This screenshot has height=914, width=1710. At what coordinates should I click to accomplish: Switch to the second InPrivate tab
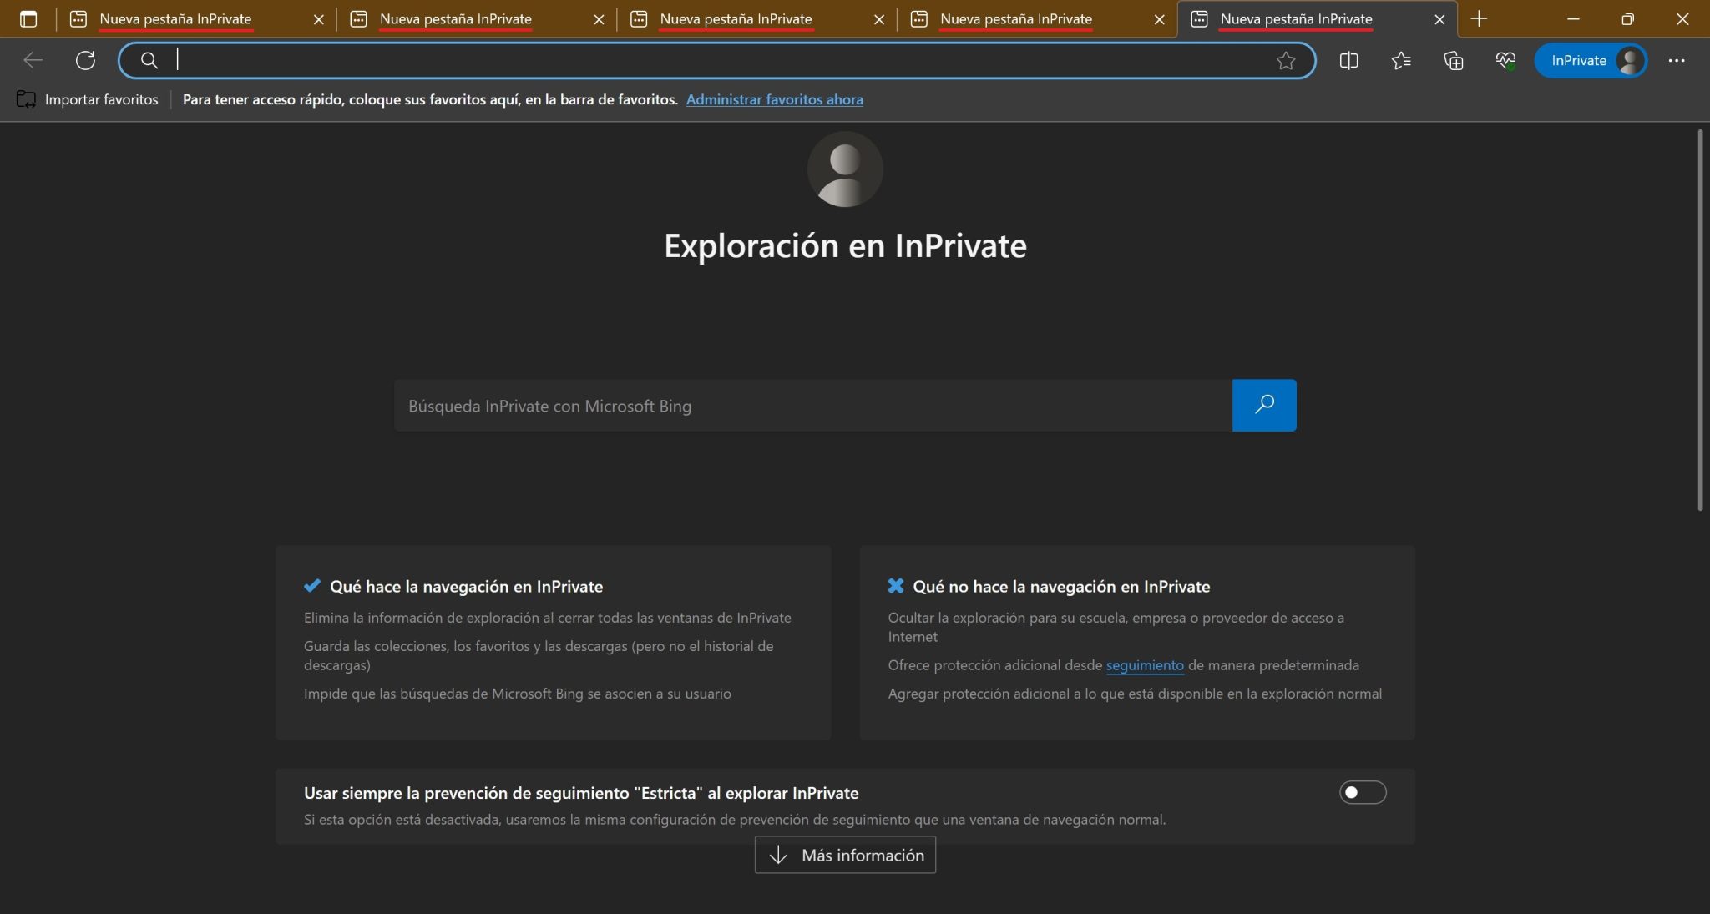pos(455,18)
